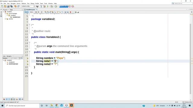193x108 pixels.
Task: Select the Variables2.java editor tab
Action: coord(30,10)
